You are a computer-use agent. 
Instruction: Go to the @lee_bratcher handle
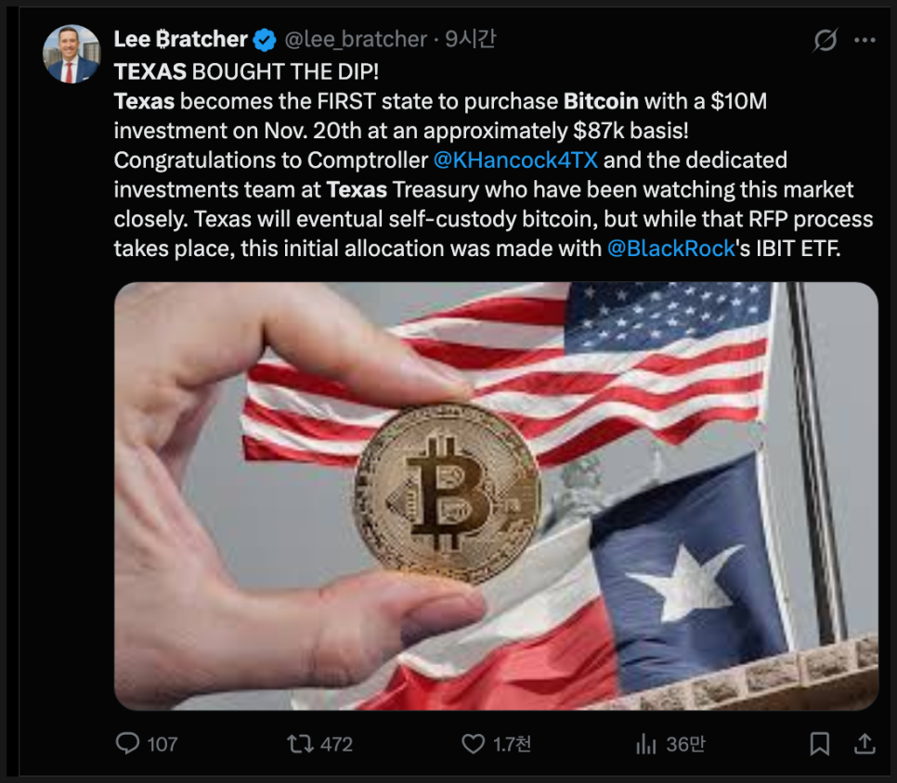pyautogui.click(x=354, y=40)
